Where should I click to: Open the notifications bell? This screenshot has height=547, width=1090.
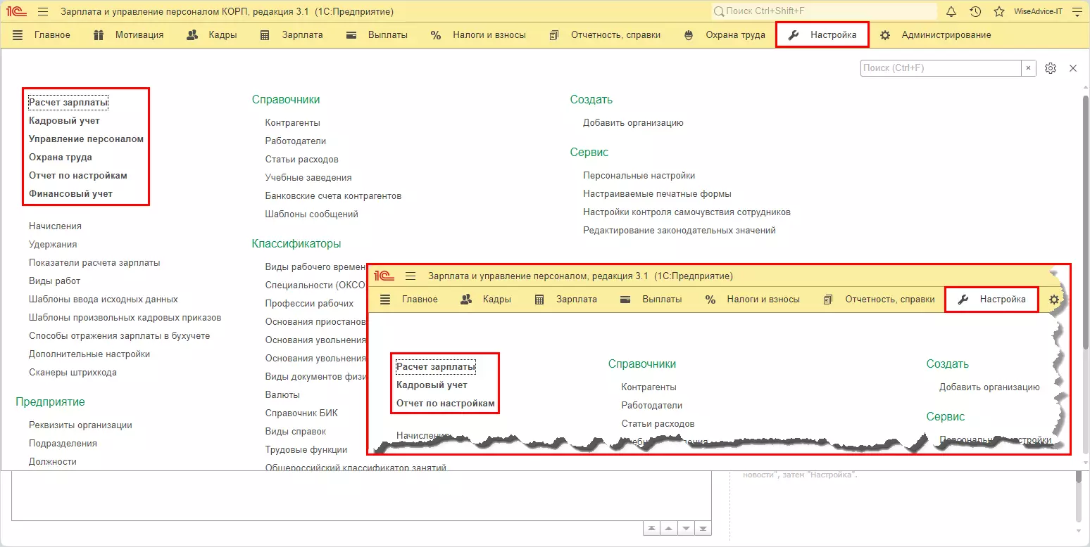pyautogui.click(x=951, y=12)
